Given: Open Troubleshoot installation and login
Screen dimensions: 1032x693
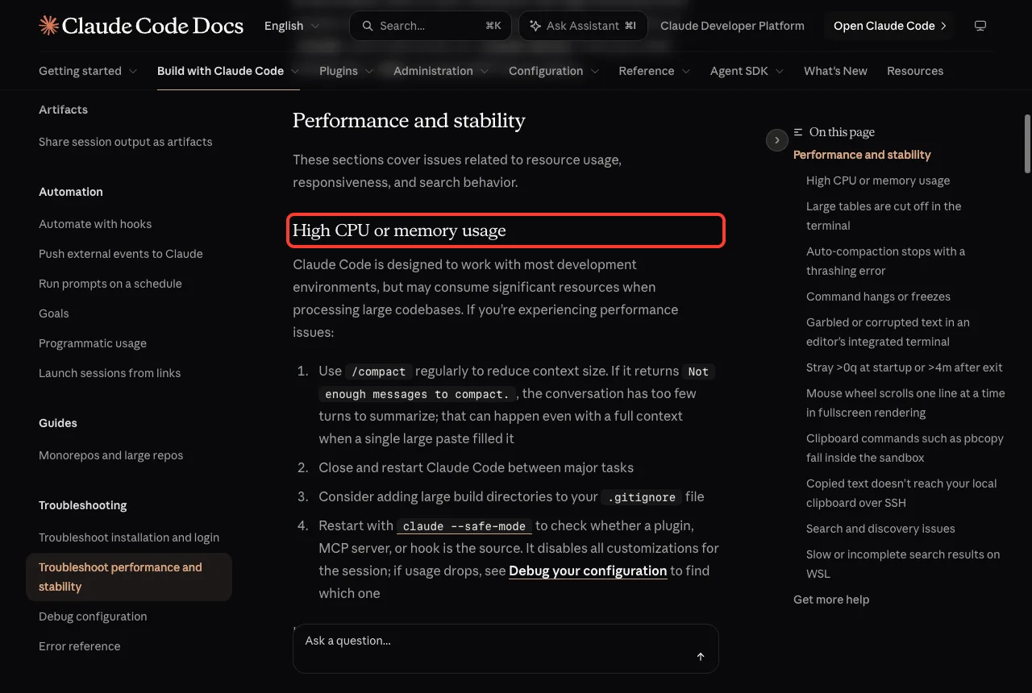Looking at the screenshot, I should coord(129,537).
